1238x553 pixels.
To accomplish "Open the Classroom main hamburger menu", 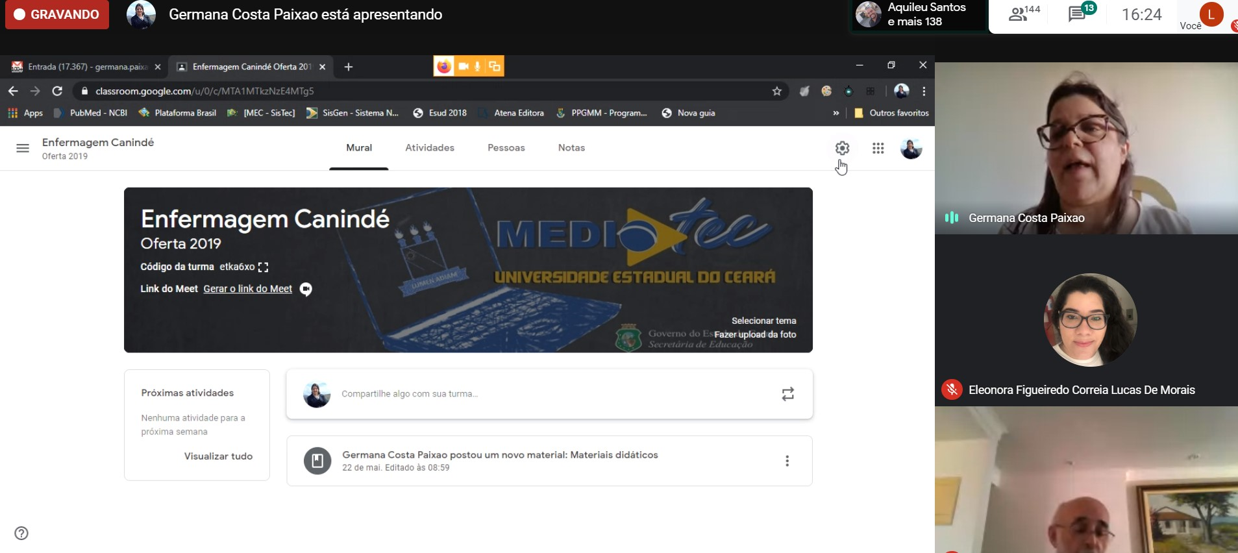I will 23,148.
